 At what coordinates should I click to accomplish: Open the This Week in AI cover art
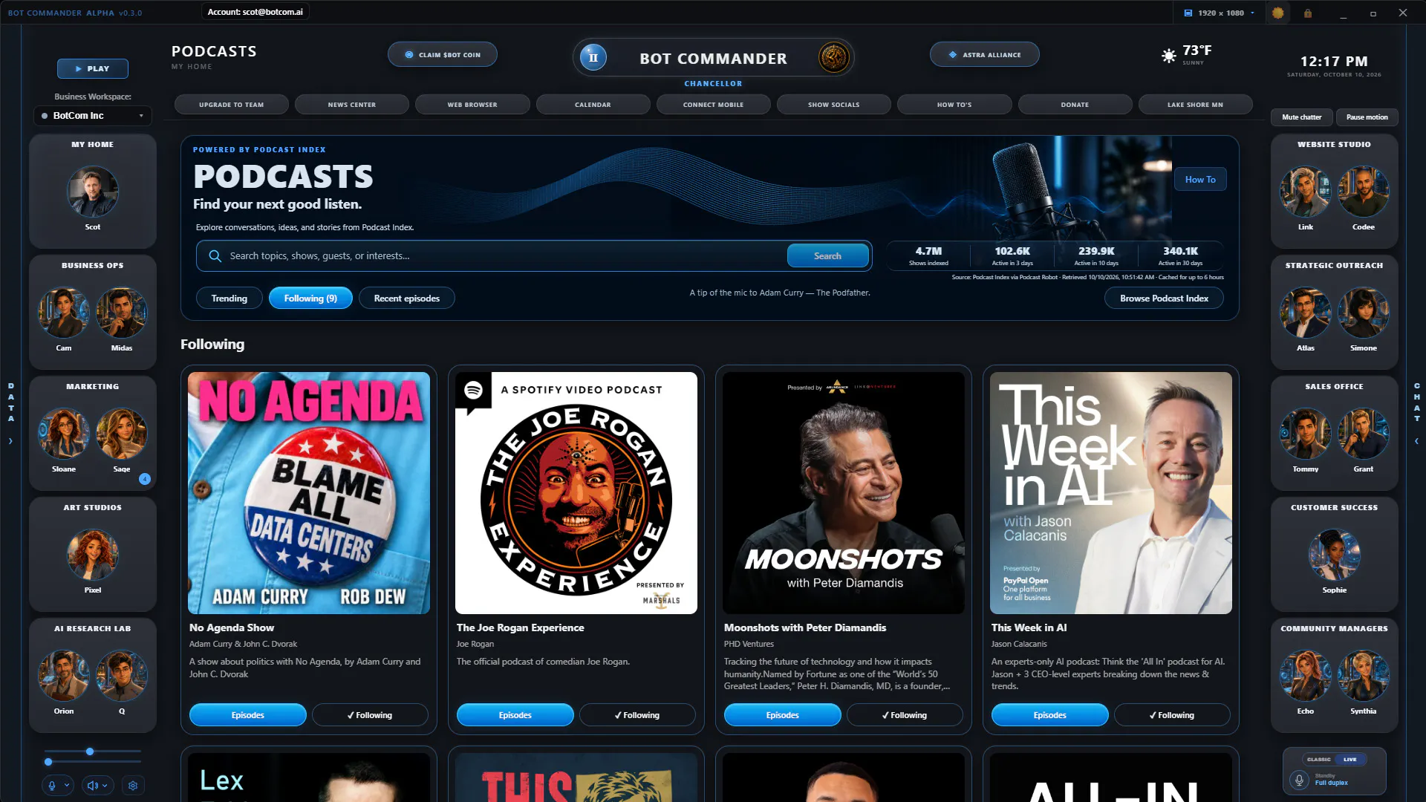[x=1111, y=493]
